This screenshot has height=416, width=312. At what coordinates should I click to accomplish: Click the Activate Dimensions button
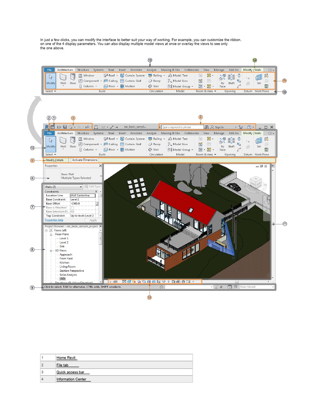[84, 160]
